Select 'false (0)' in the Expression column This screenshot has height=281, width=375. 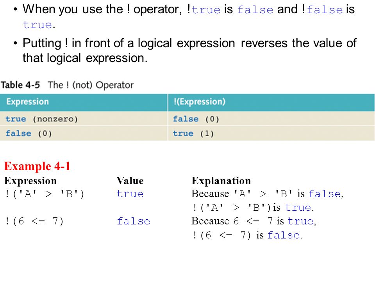click(29, 133)
